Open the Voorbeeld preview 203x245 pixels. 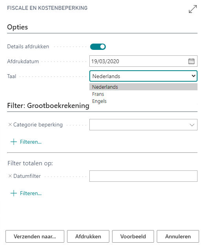[x=133, y=236]
